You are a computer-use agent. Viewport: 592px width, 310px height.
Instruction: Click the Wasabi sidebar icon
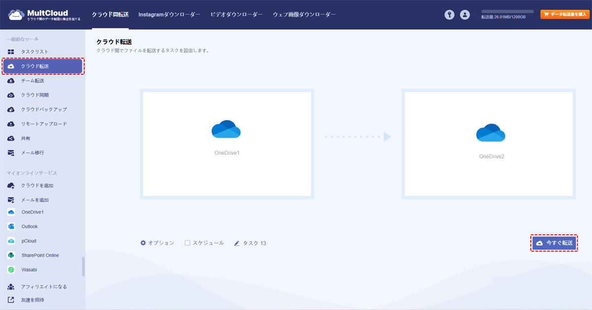(11, 270)
